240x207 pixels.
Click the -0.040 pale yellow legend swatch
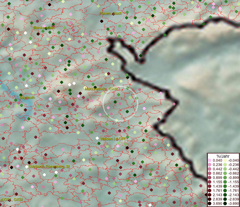pos(225,160)
